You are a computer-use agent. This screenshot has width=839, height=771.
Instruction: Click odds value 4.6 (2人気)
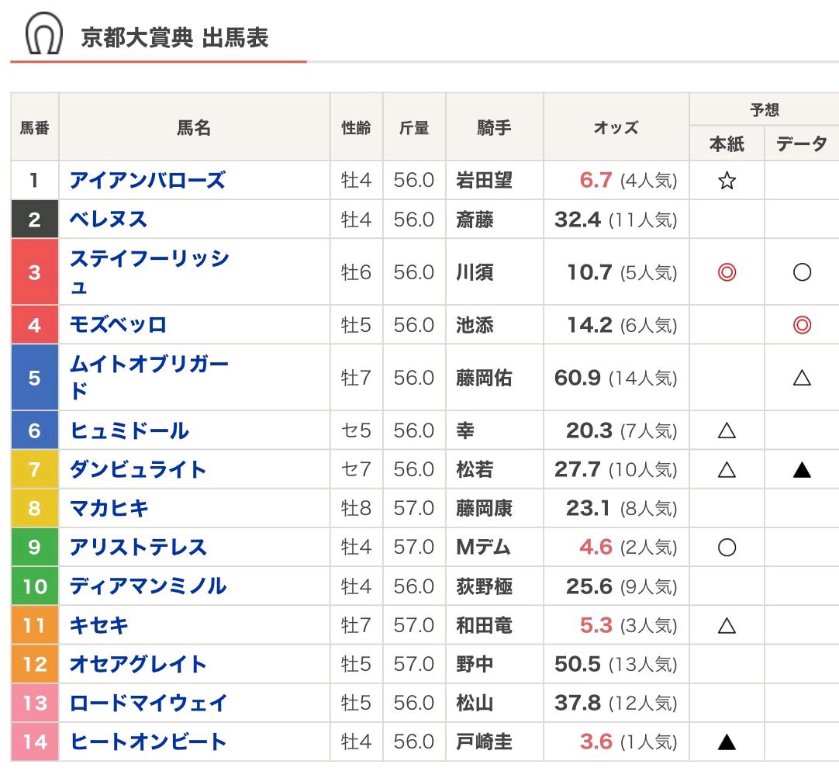pos(628,547)
